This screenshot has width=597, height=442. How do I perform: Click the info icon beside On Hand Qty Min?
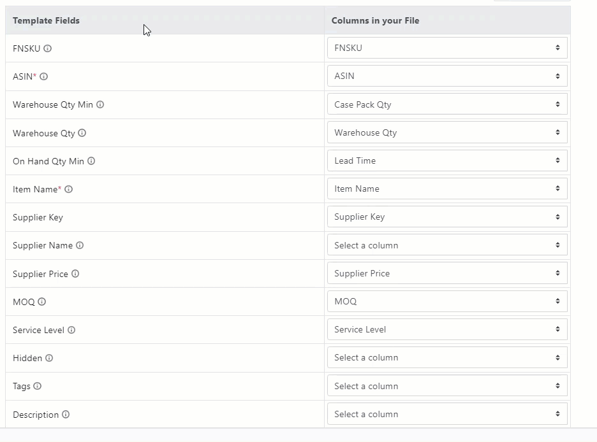91,161
